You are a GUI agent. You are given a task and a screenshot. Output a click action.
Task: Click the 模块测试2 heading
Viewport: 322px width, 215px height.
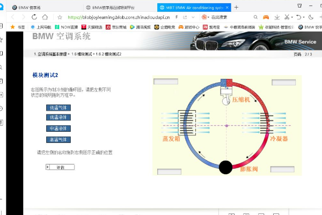coord(45,75)
